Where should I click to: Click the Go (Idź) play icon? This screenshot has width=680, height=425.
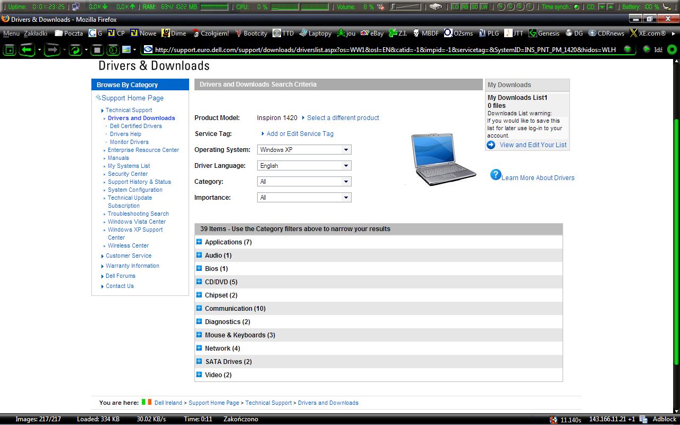coord(647,49)
